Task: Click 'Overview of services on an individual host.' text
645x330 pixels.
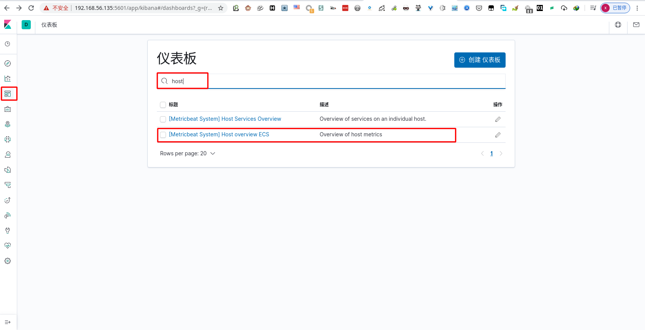Action: pyautogui.click(x=373, y=119)
